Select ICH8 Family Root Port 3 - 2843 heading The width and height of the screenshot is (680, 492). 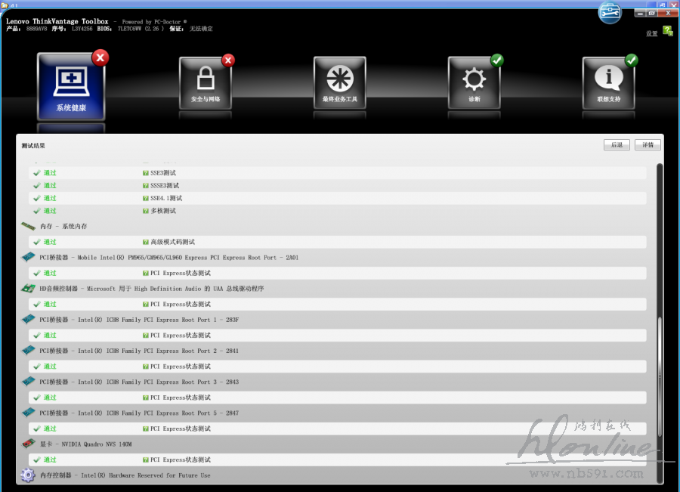(139, 382)
